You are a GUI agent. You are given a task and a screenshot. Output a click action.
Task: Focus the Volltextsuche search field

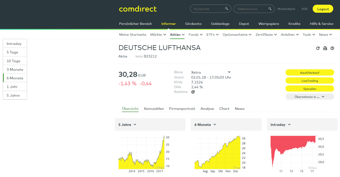(x=254, y=9)
